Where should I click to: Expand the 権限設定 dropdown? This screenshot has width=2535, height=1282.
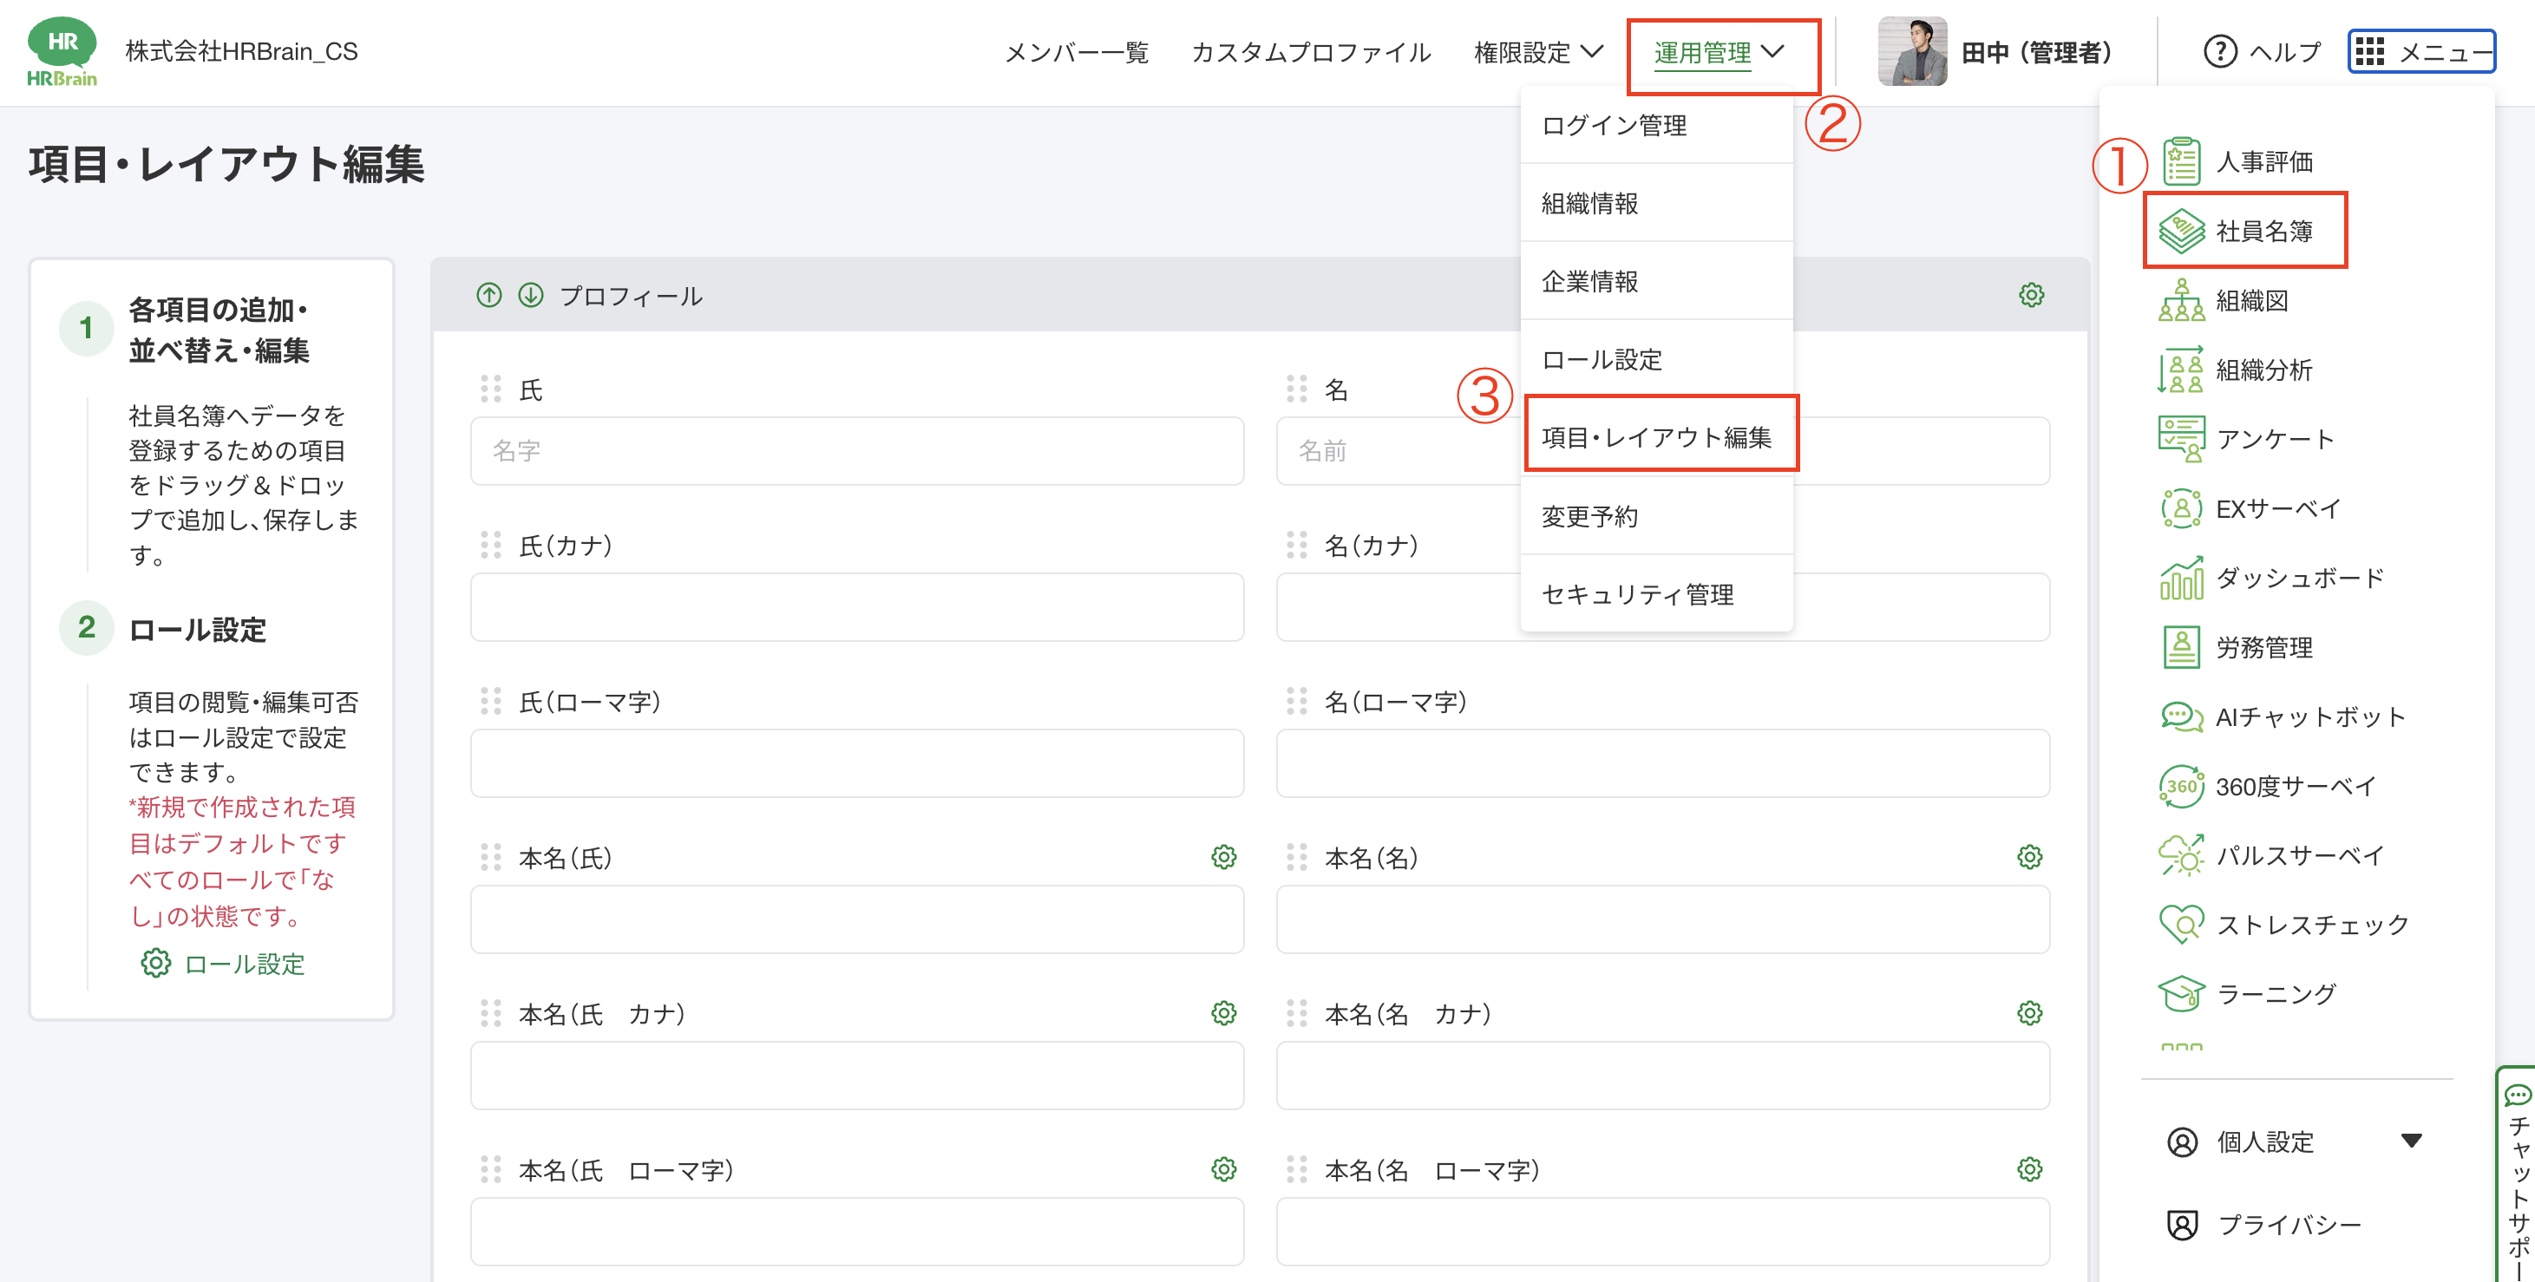click(x=1538, y=53)
